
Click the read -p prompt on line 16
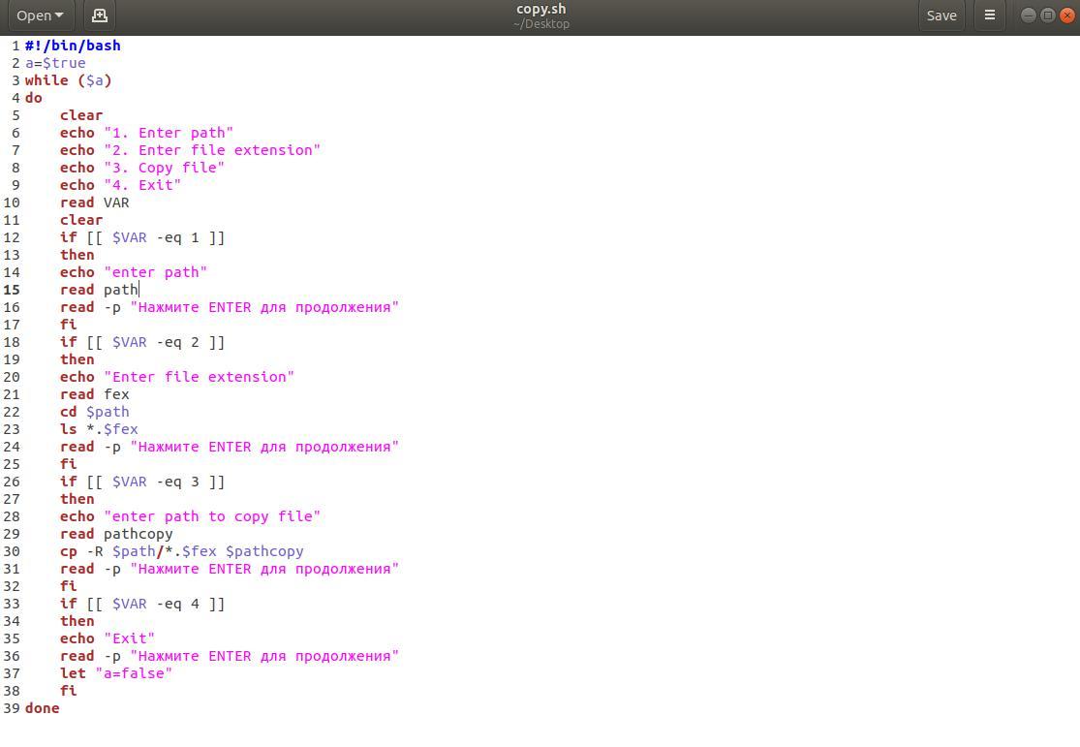[230, 307]
